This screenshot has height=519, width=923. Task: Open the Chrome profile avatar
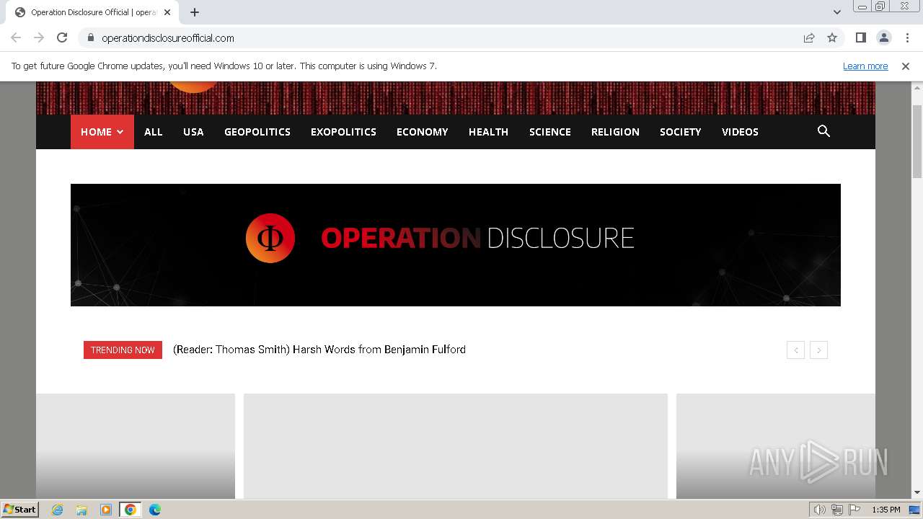coord(883,37)
